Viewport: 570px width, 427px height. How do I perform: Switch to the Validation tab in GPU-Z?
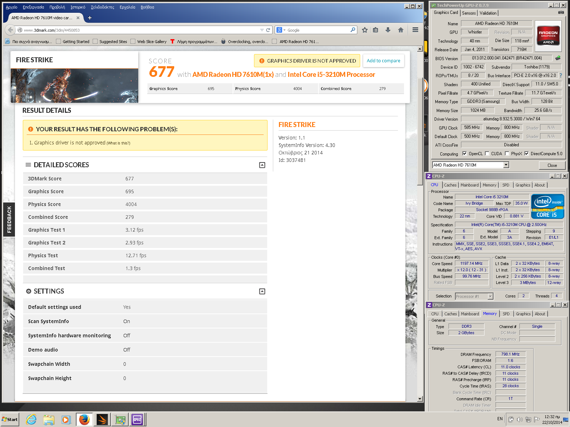[488, 13]
